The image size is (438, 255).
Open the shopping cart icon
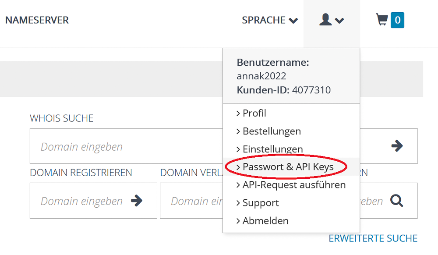[x=382, y=20]
